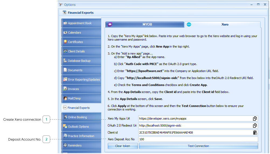Image resolution: width=270 pixels, height=154 pixels.
Task: Click the purple MYOB logo icon
Action: pos(110,24)
